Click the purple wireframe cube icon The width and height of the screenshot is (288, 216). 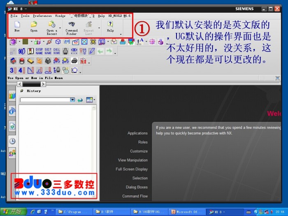13,42
